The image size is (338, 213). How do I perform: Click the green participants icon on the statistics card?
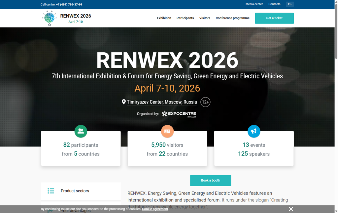[81, 131]
